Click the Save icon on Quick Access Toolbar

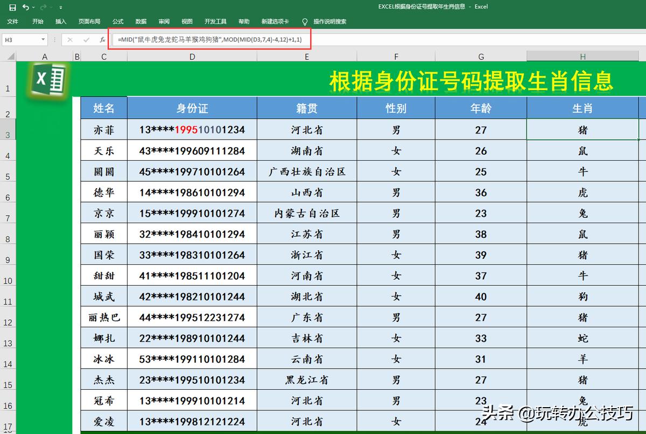click(13, 7)
